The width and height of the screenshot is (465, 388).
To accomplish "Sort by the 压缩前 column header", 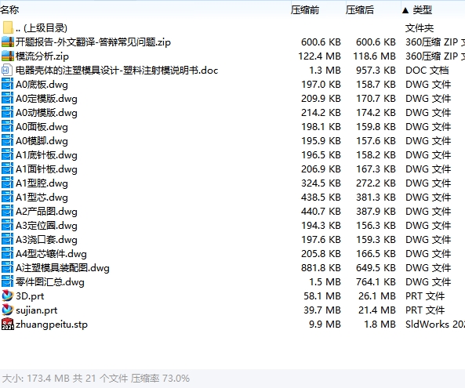I will 305,10.
